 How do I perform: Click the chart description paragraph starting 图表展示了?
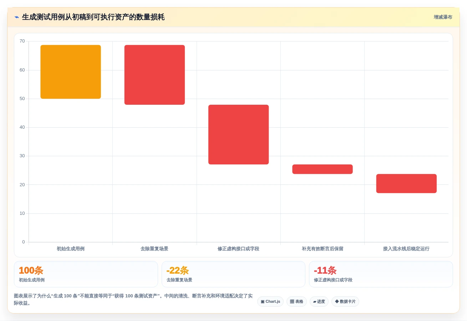click(133, 300)
